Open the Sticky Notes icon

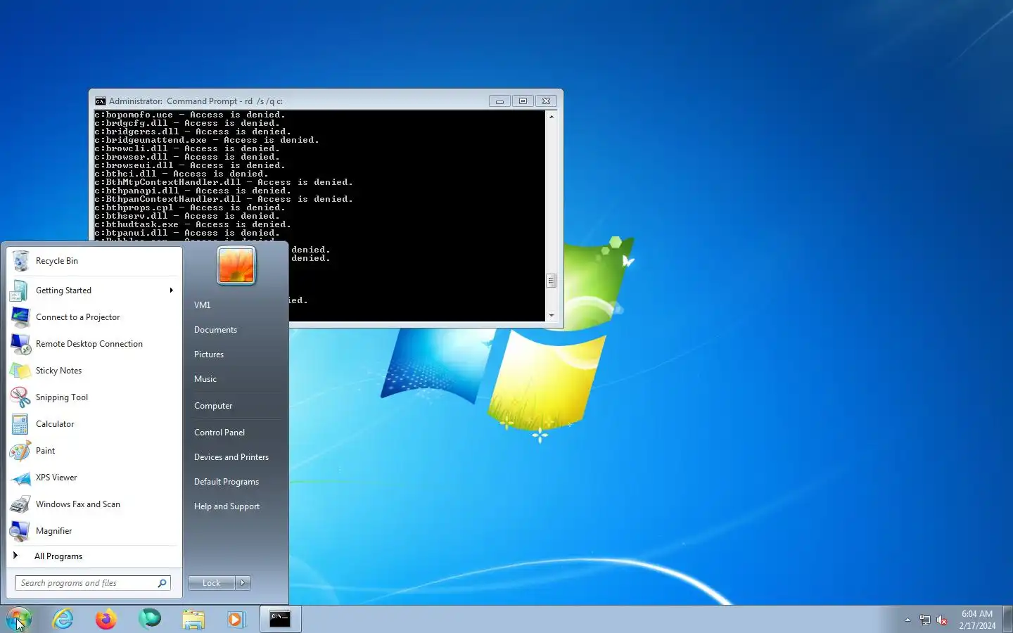pyautogui.click(x=20, y=371)
